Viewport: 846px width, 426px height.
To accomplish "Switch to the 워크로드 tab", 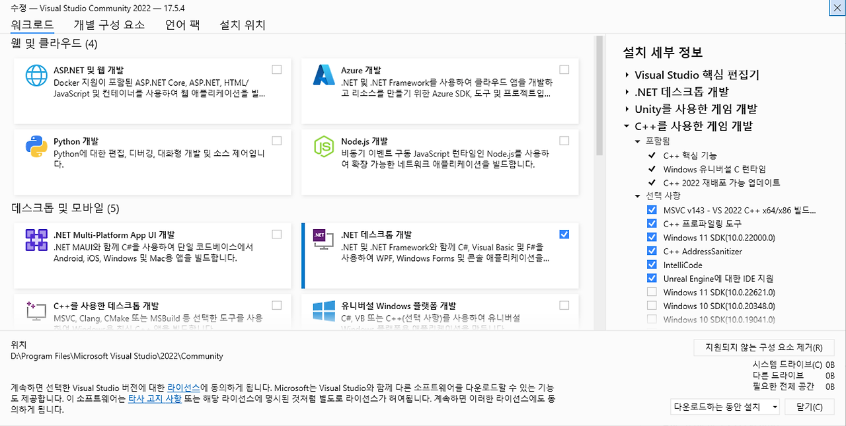I will pyautogui.click(x=32, y=24).
